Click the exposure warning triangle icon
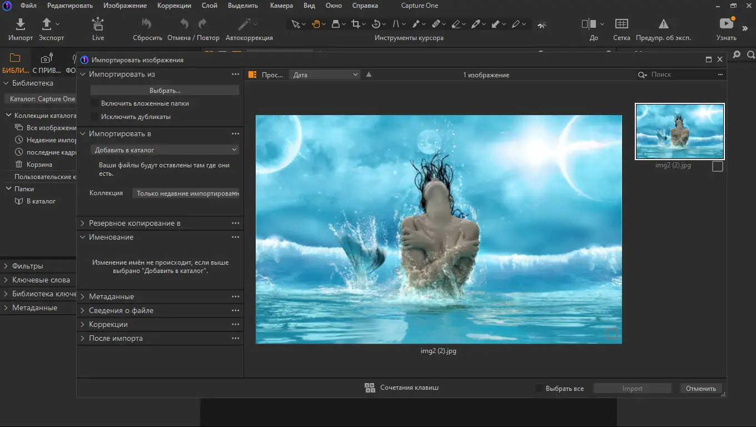Image resolution: width=756 pixels, height=427 pixels. click(663, 24)
